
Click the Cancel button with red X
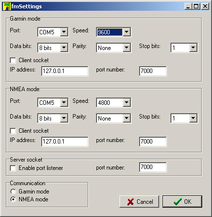(139, 202)
